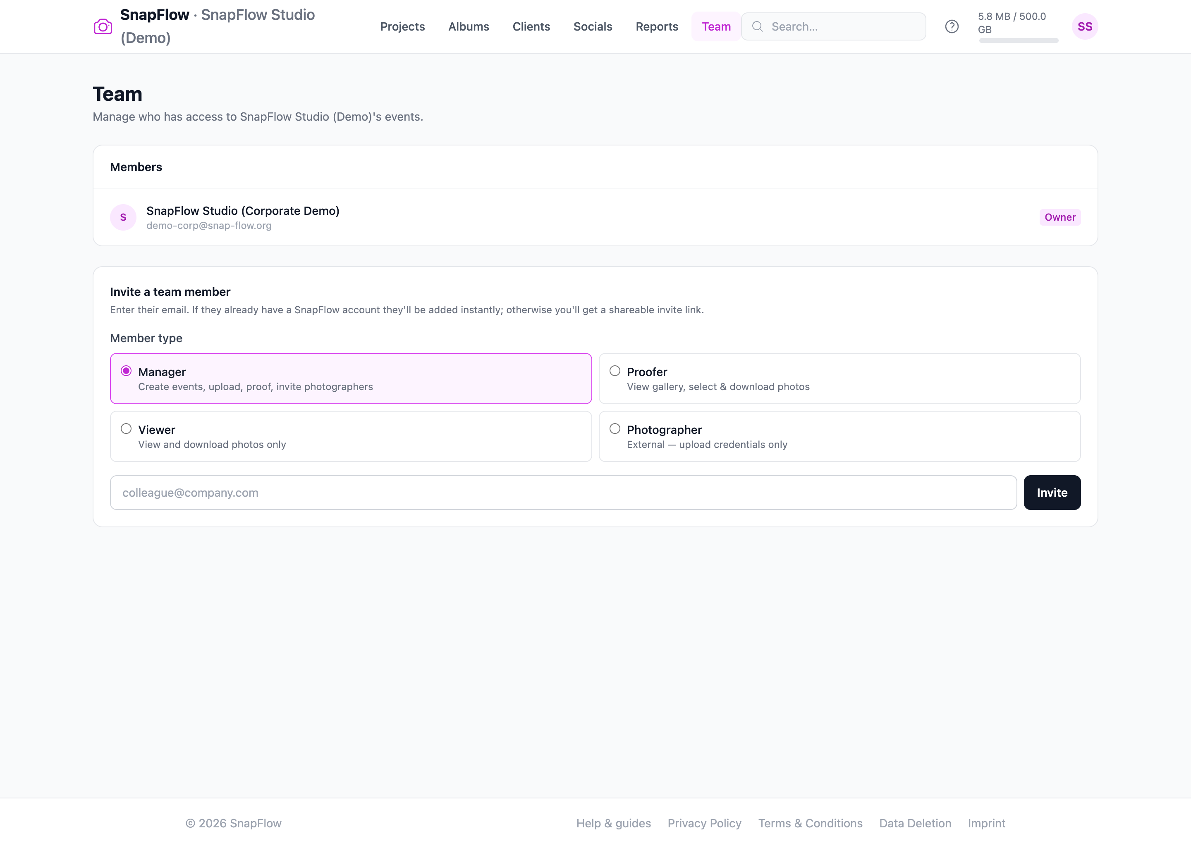
Task: Open the Data Deletion link
Action: [x=915, y=823]
